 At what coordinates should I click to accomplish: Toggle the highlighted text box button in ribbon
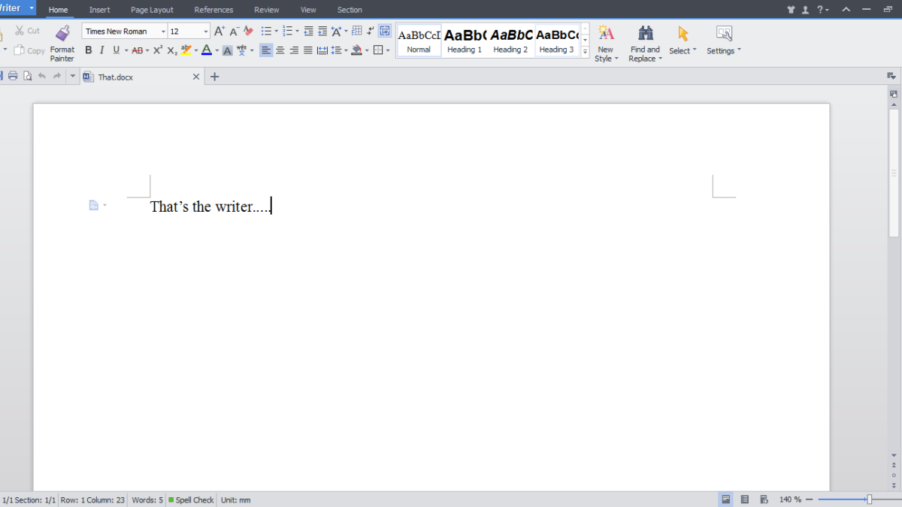click(x=385, y=31)
